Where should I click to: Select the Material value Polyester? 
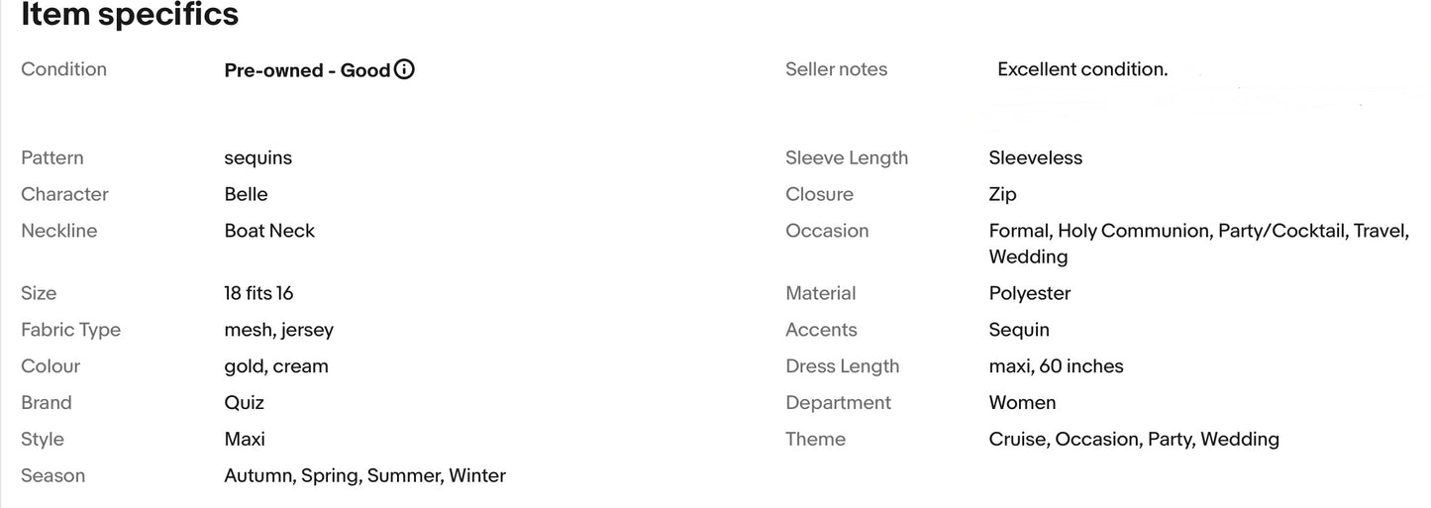pos(1030,293)
